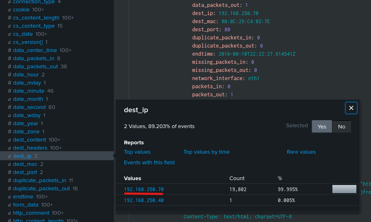Open the dest_port field in sidebar
This screenshot has height=222, width=371.
25,172
